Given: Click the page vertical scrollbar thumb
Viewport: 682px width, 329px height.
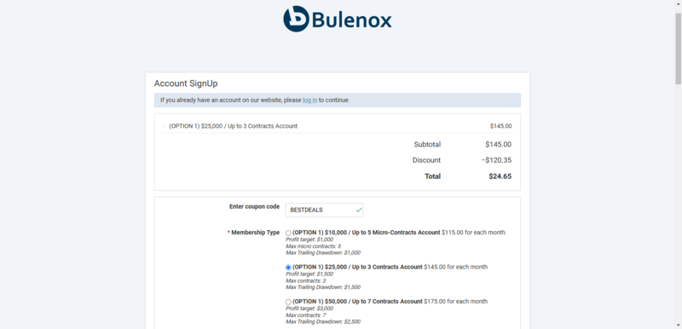Looking at the screenshot, I should (x=678, y=48).
